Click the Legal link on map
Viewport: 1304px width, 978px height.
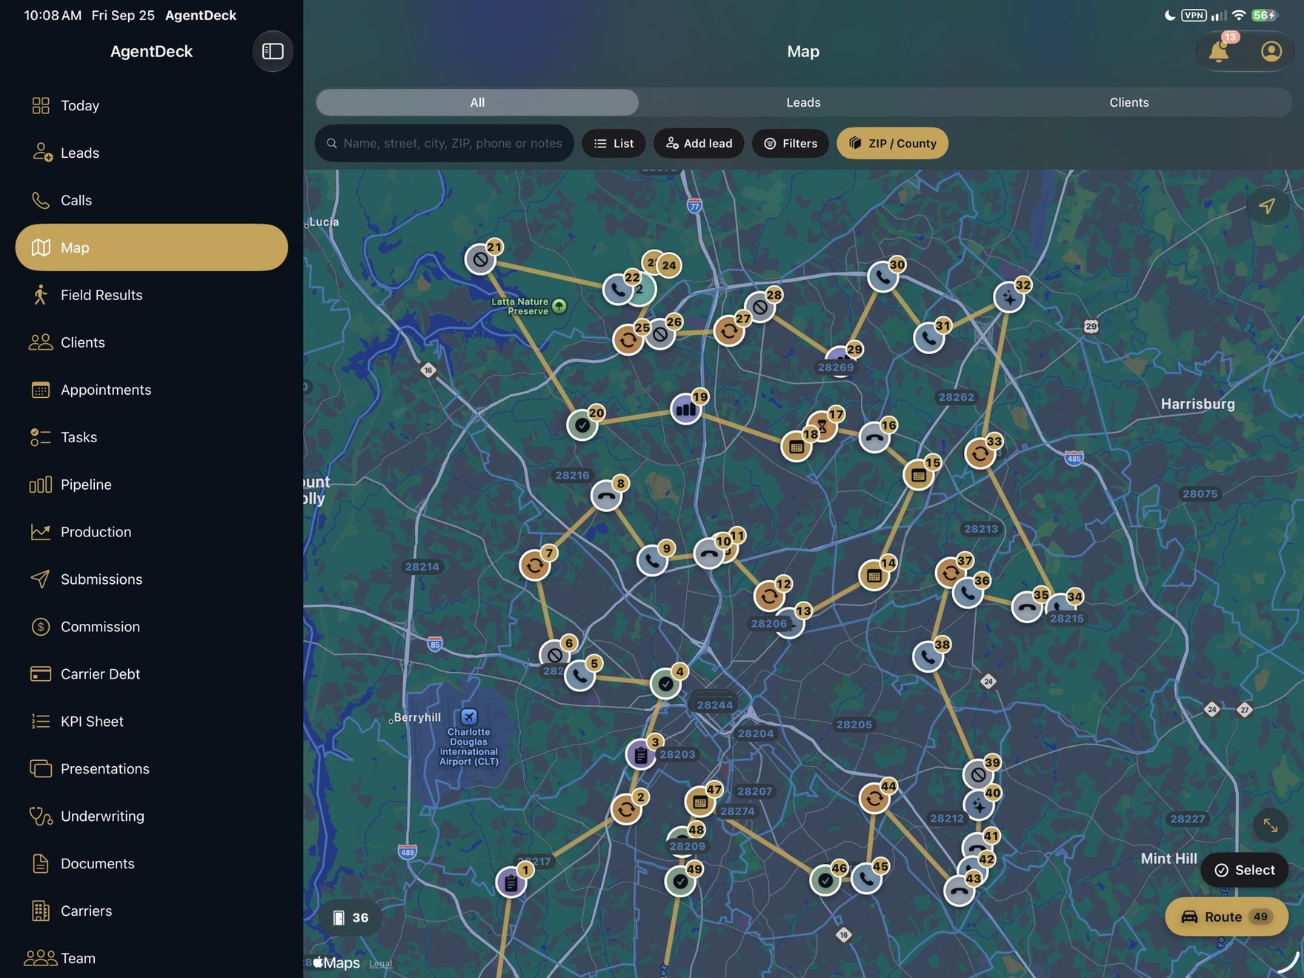pyautogui.click(x=381, y=963)
